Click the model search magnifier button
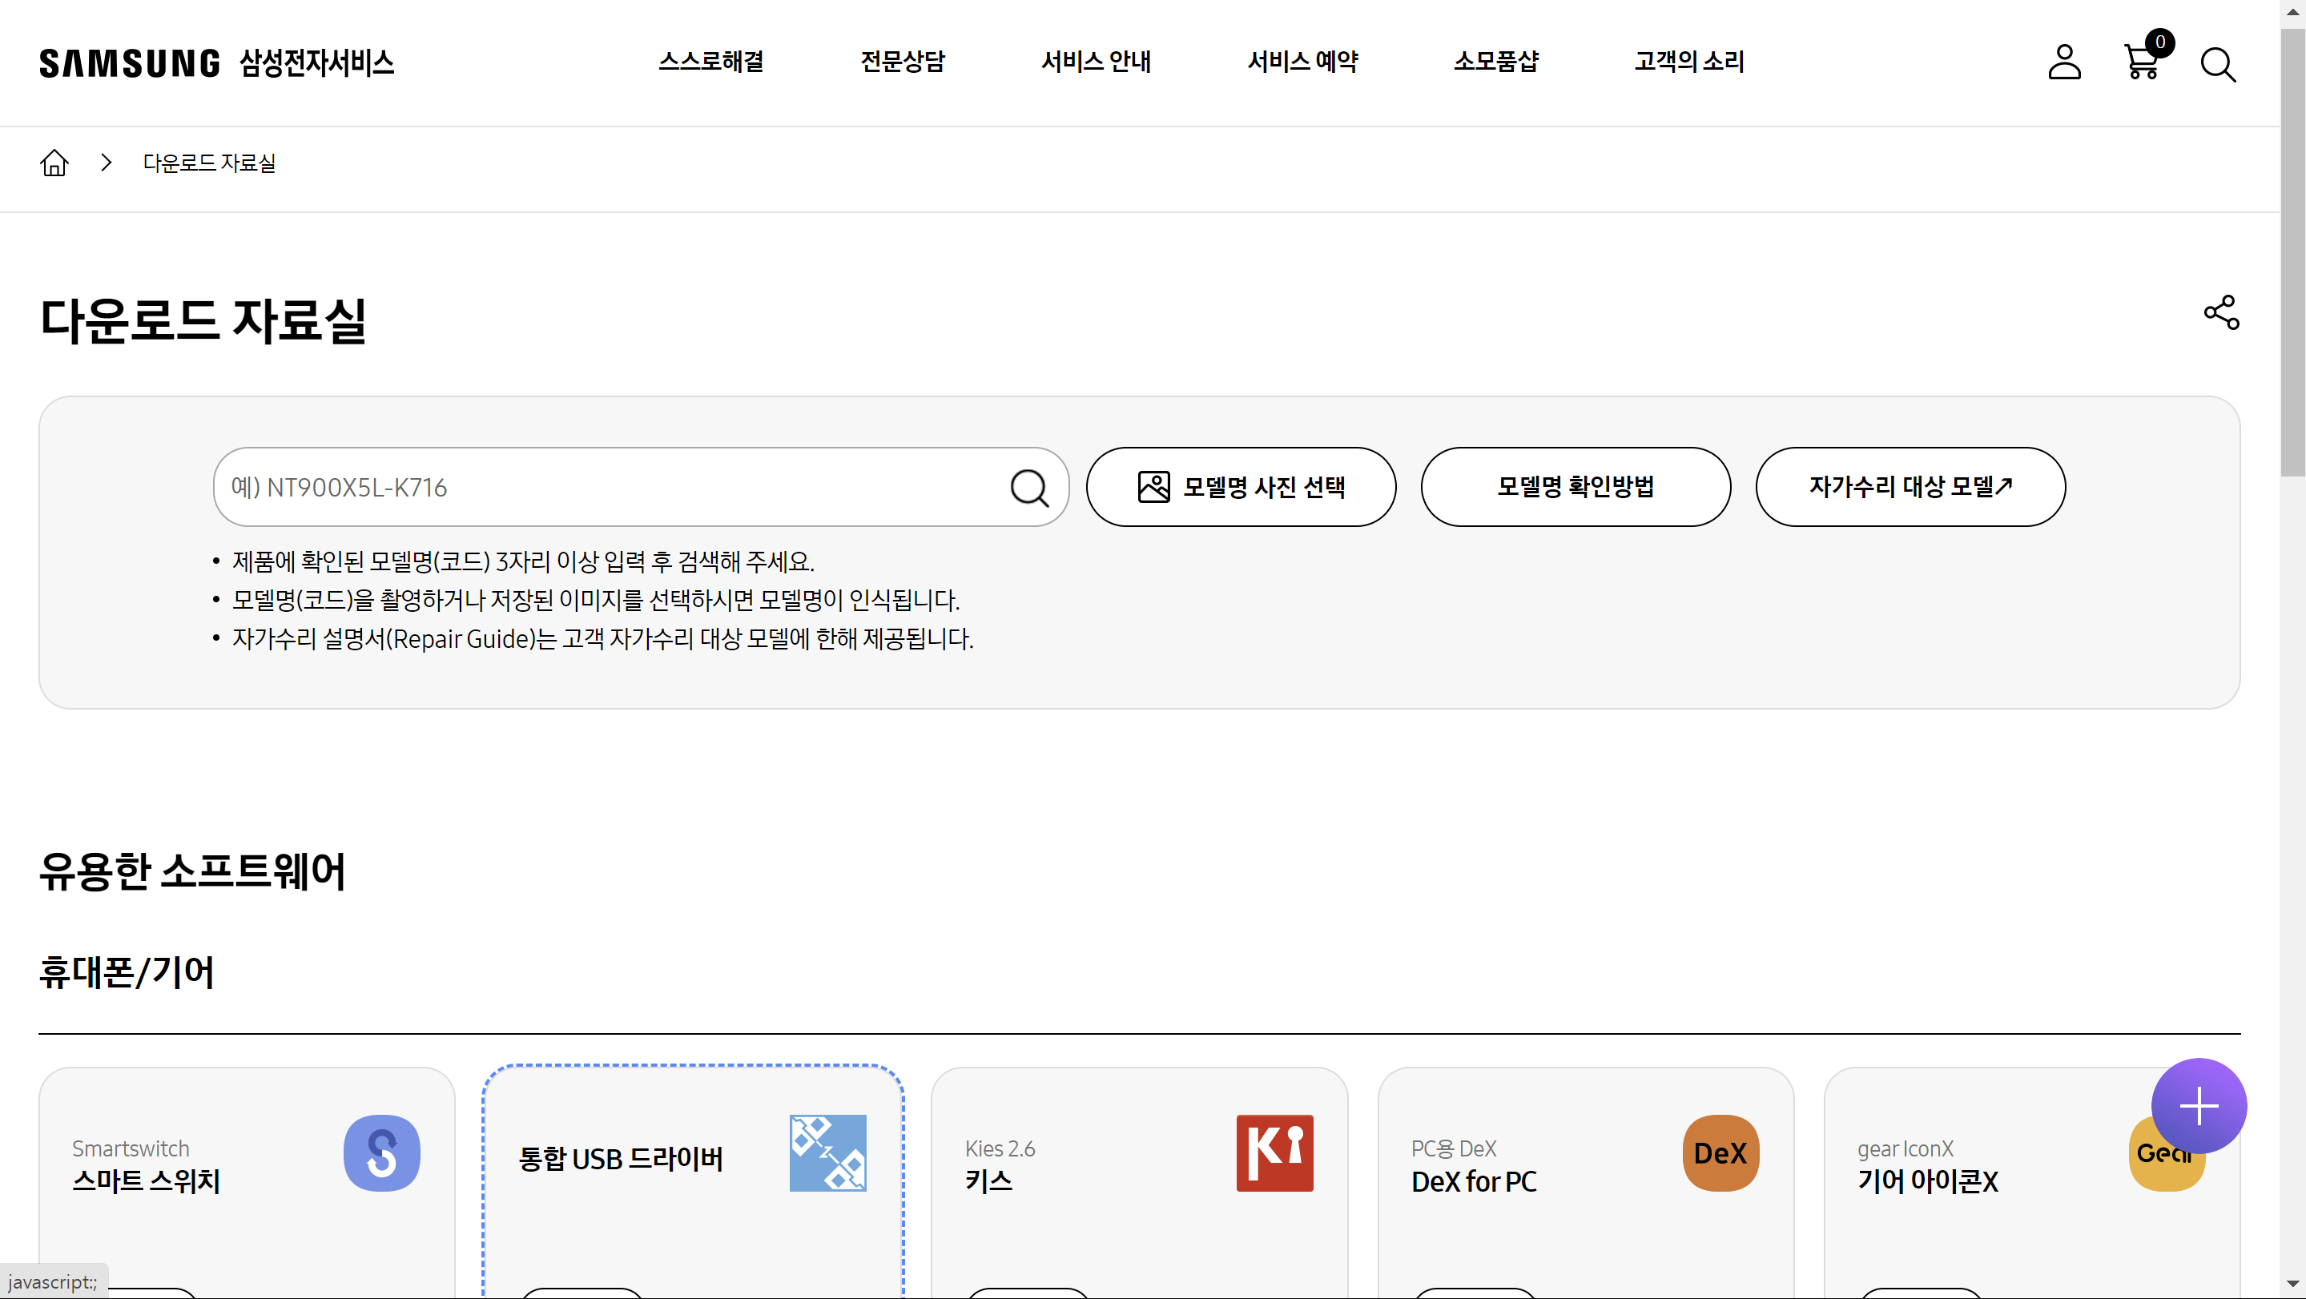This screenshot has width=2306, height=1299. (1028, 488)
